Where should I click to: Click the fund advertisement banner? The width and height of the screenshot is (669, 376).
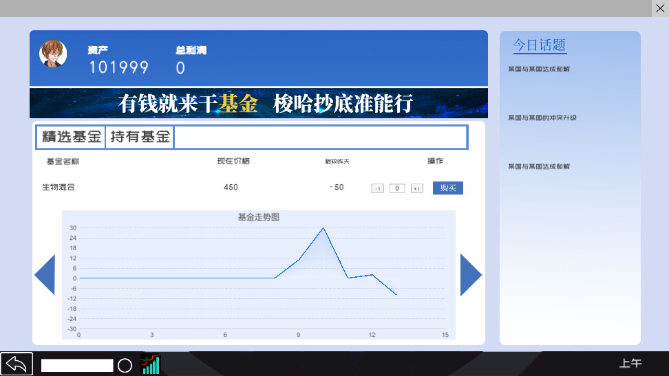[x=259, y=103]
